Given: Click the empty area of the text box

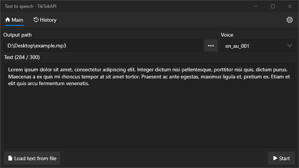Looking at the screenshot, I should (x=149, y=119).
